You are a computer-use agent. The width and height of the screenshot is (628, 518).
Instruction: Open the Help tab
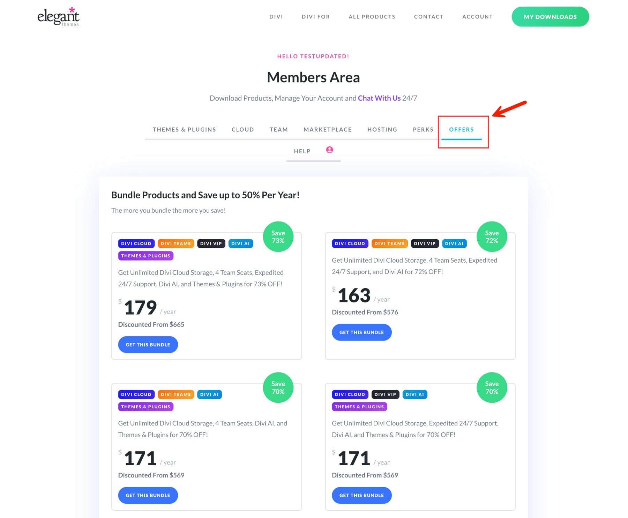click(x=302, y=151)
